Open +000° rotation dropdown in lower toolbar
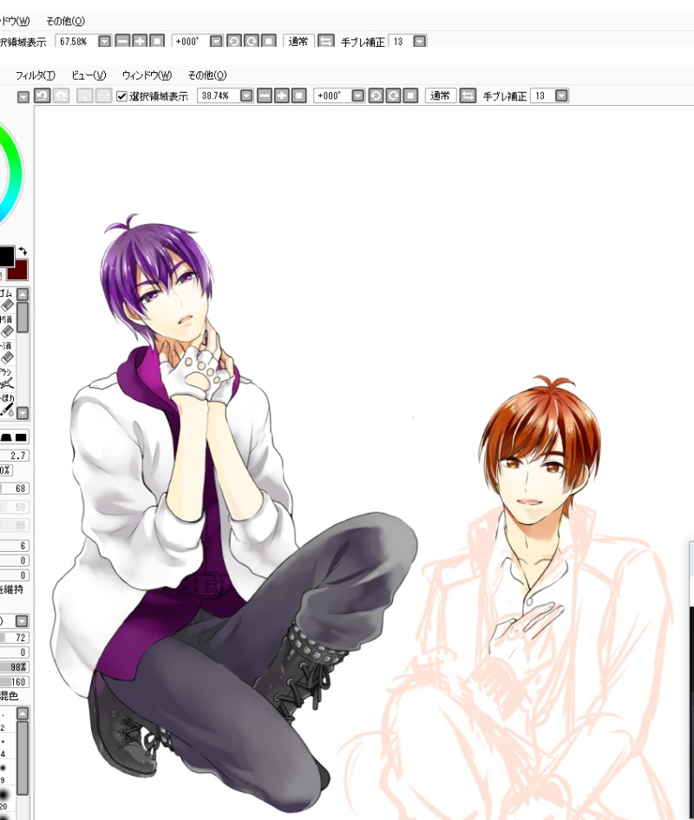Image resolution: width=694 pixels, height=820 pixels. click(x=358, y=95)
